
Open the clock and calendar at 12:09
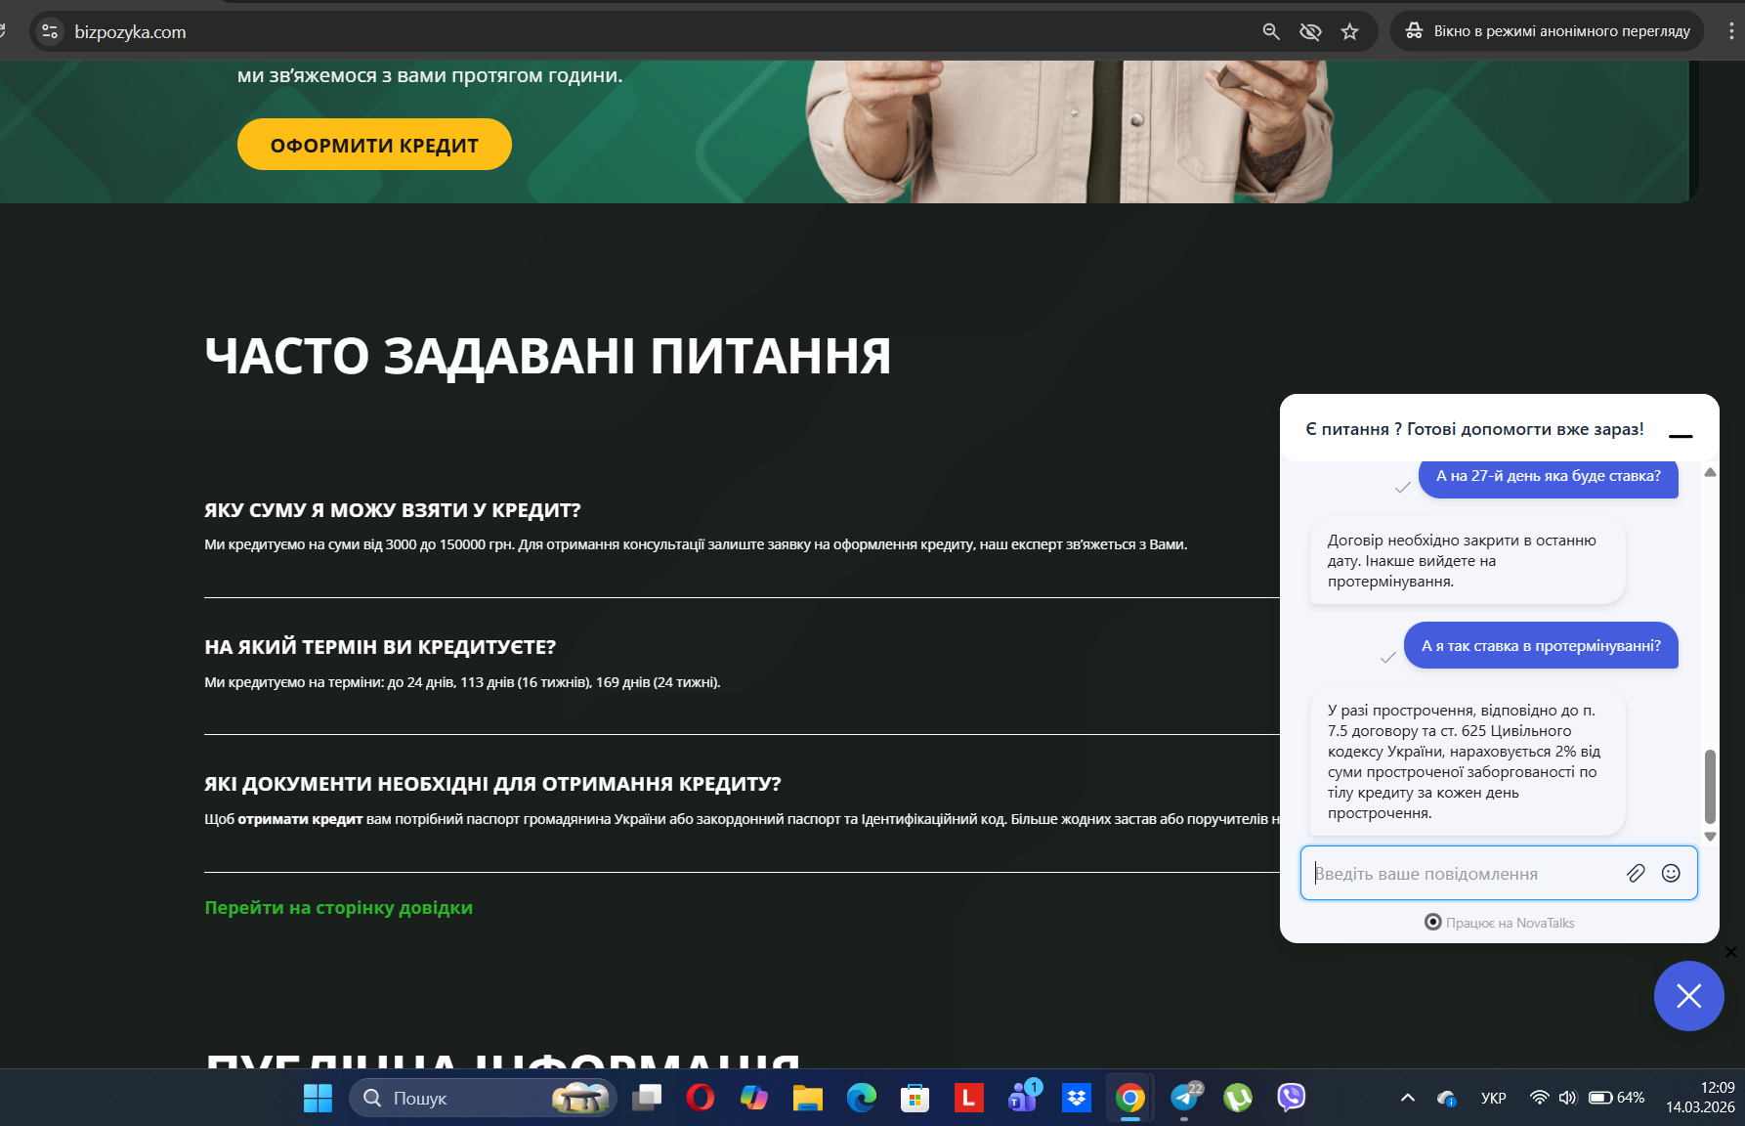click(1700, 1098)
